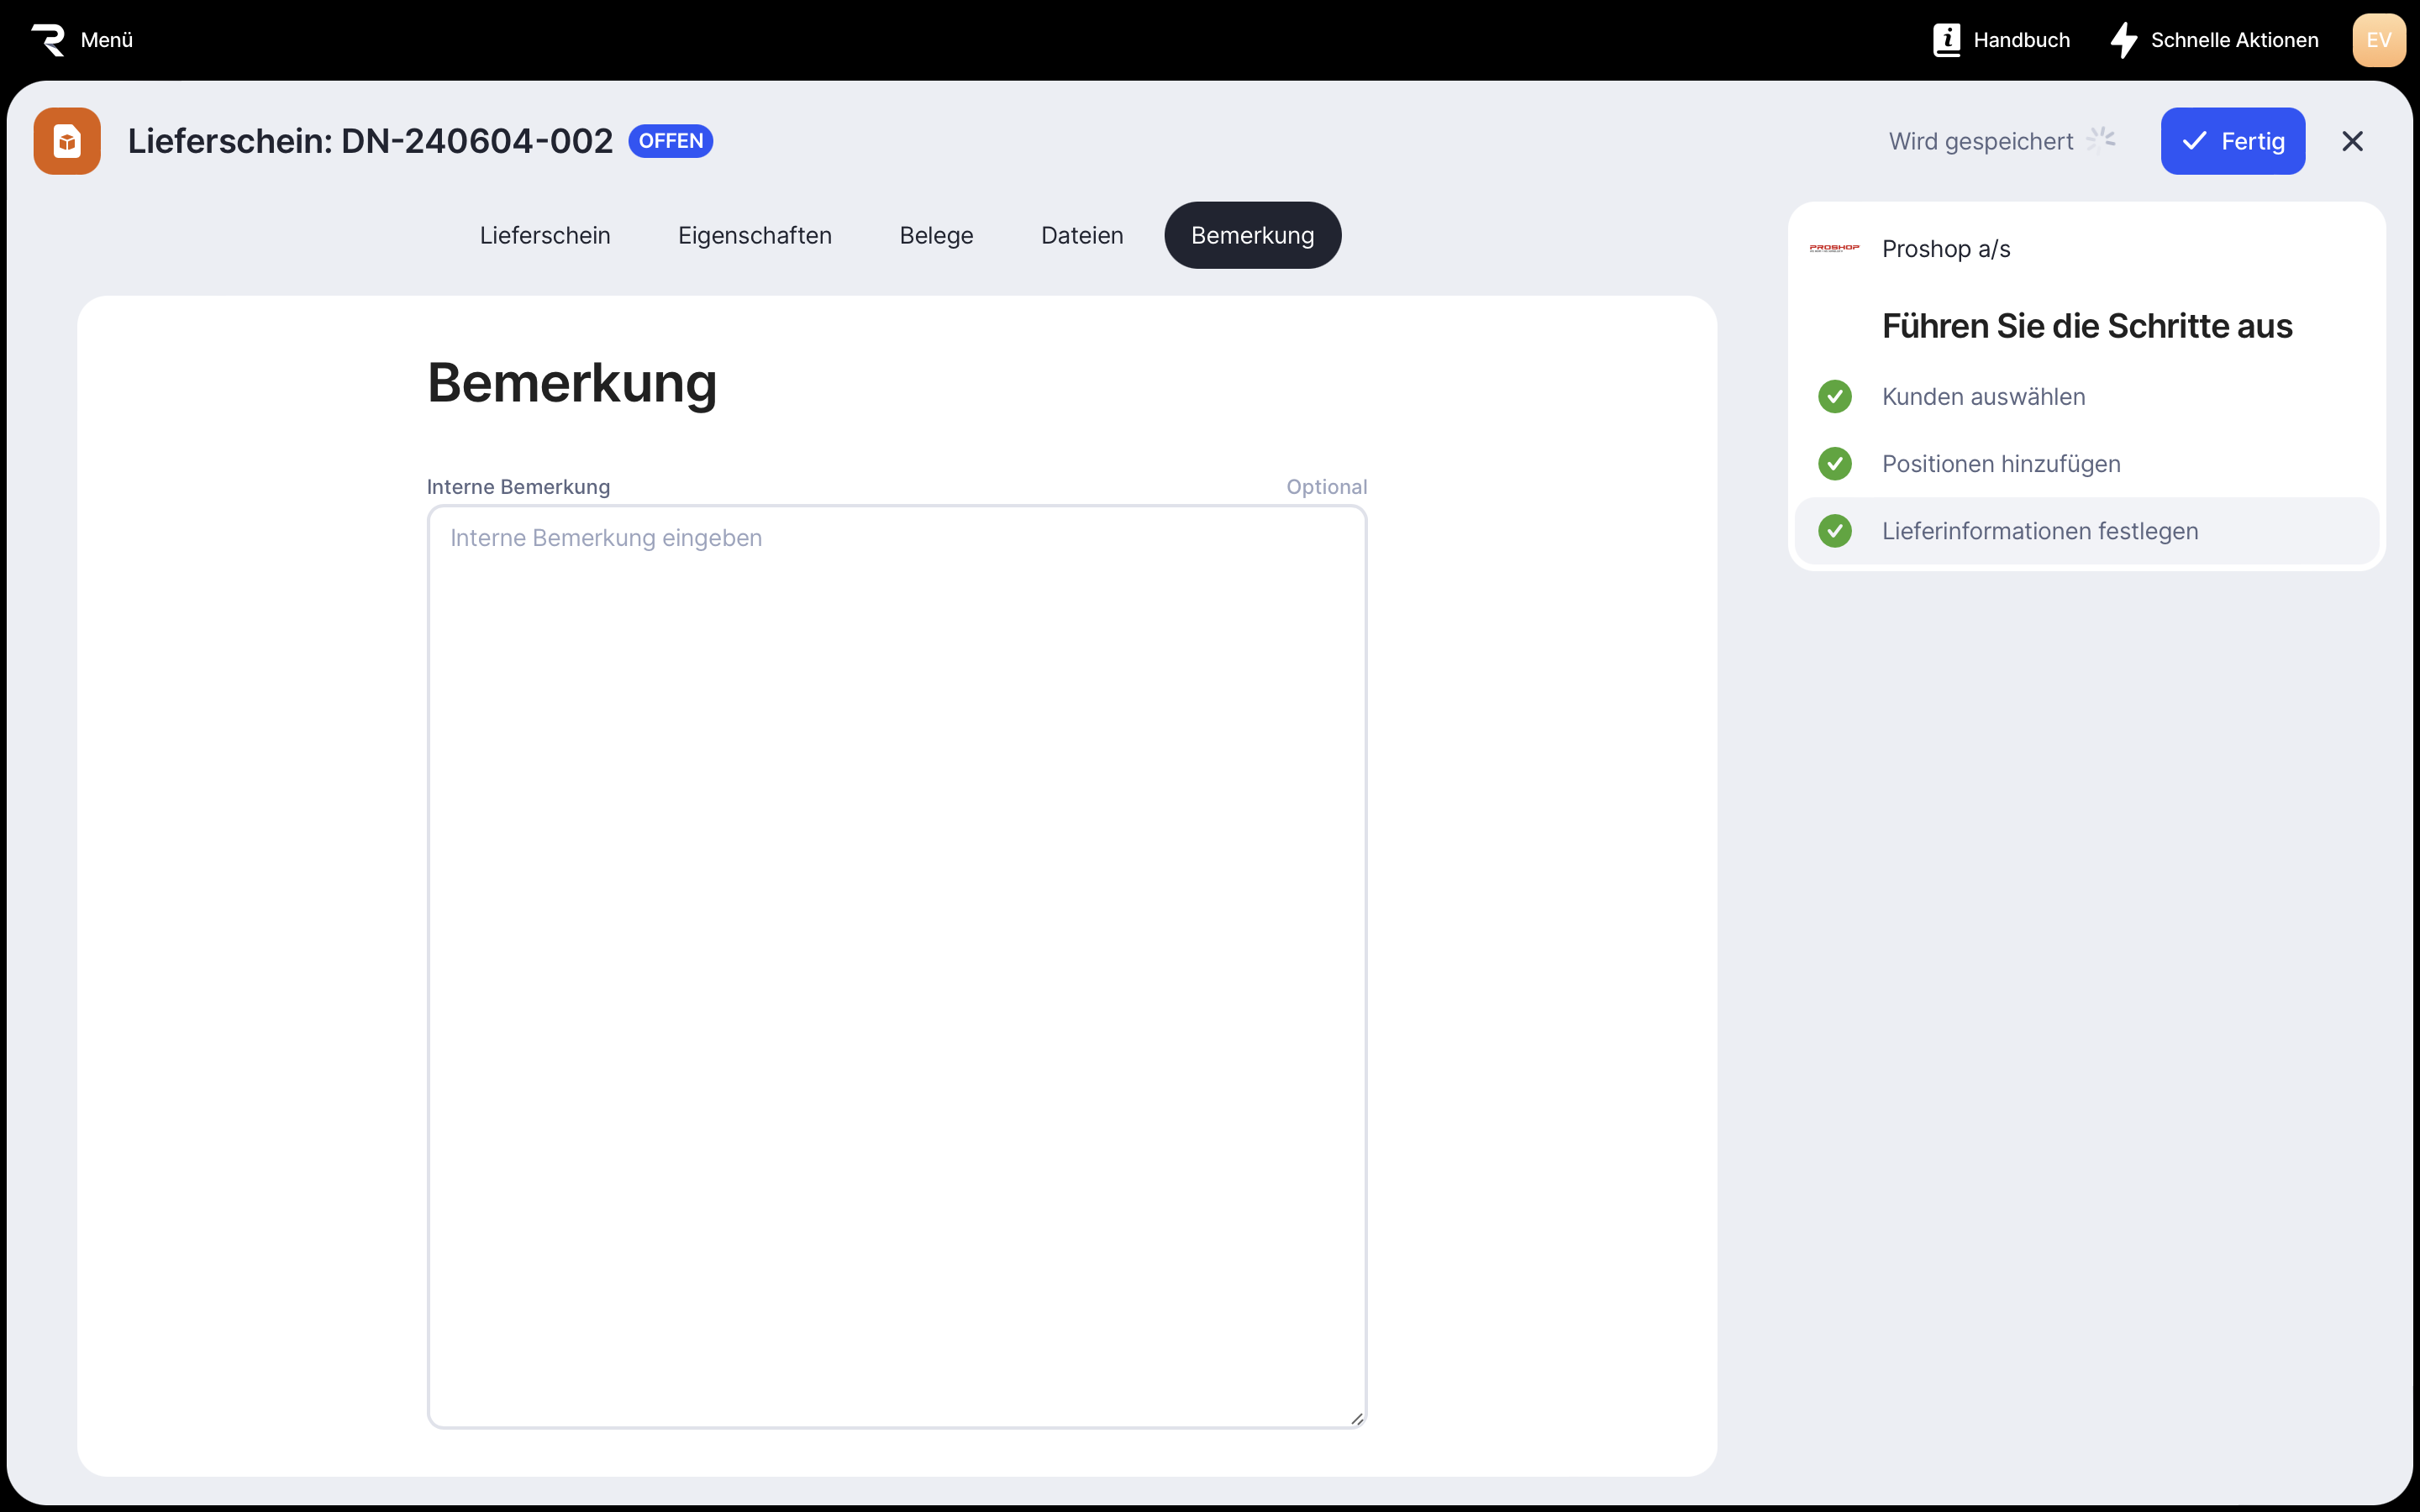Select the Dateien tab
This screenshot has height=1512, width=2420.
[1082, 236]
